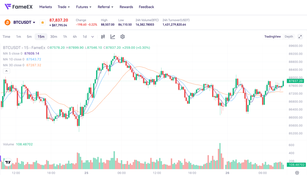Screen dimensions: 307x175
Task: Open candlestick chart style icon
Action: click(x=103, y=37)
